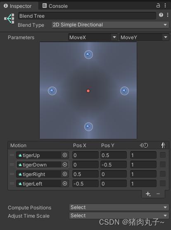Screen dimensions: 171x230
Task: Toggle mirror checkbox for tigerLeft
Action: (x=163, y=183)
